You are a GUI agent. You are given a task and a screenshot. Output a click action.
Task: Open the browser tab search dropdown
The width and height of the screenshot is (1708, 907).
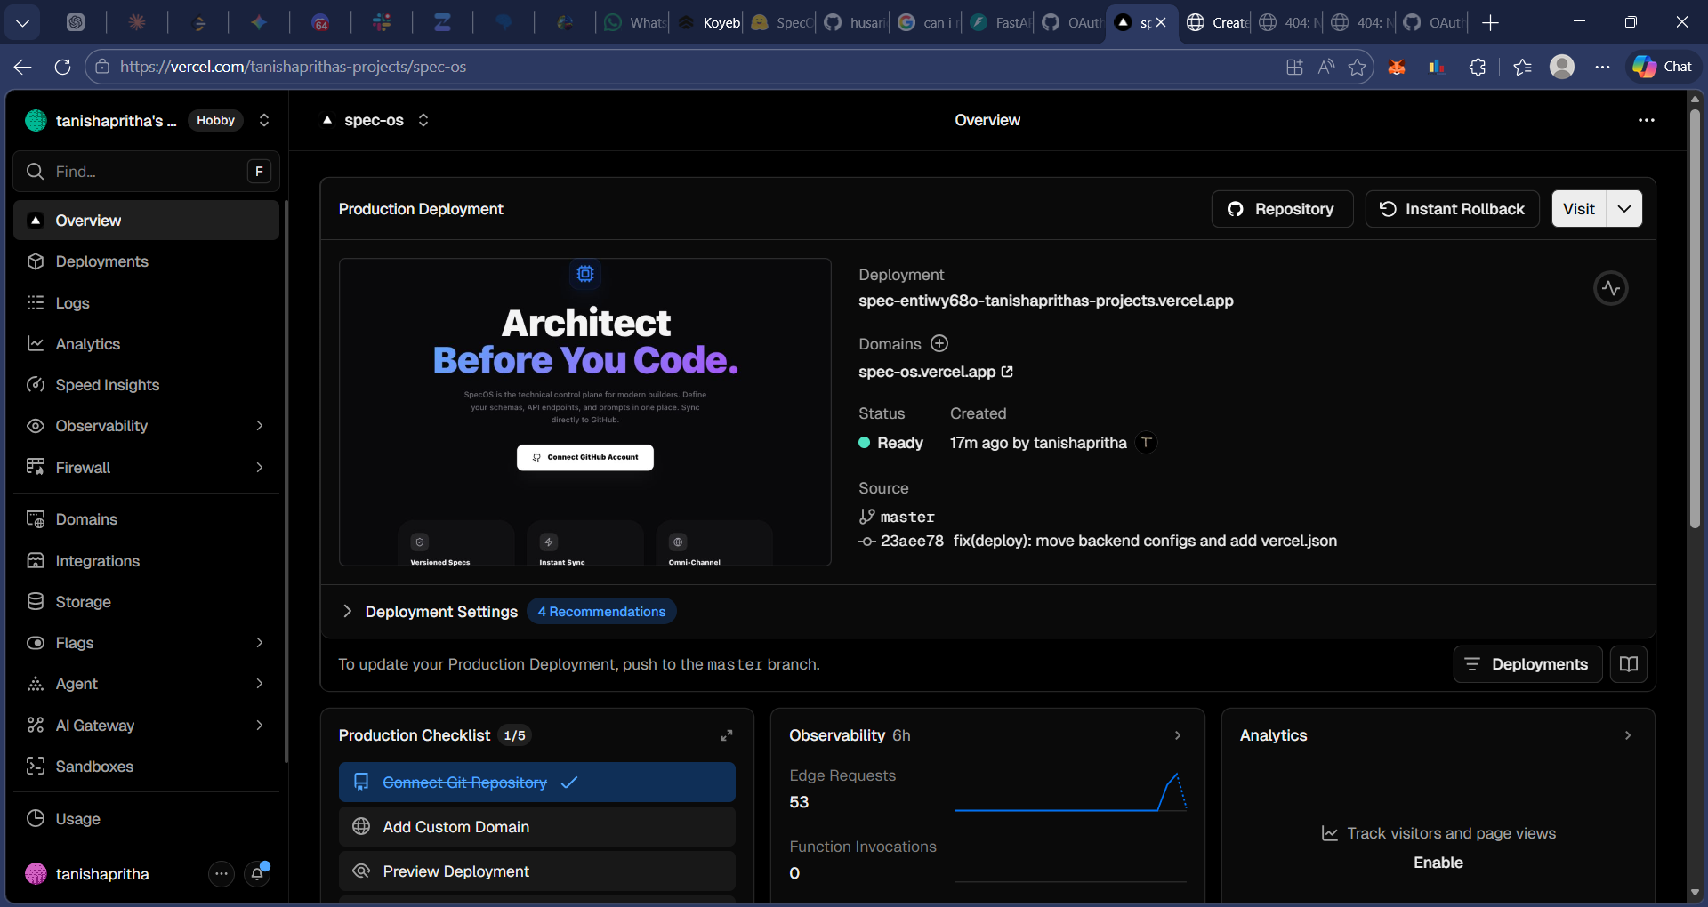23,23
